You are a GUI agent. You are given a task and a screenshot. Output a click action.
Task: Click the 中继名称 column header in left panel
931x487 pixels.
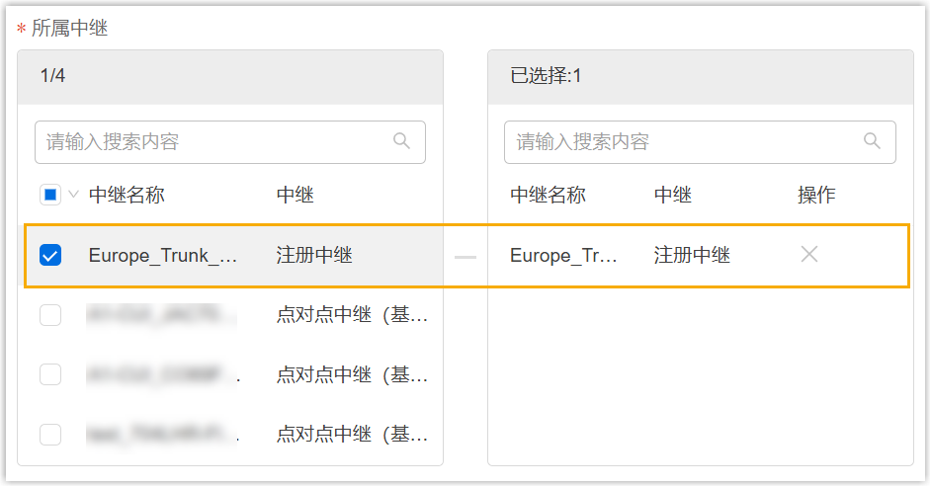point(127,195)
